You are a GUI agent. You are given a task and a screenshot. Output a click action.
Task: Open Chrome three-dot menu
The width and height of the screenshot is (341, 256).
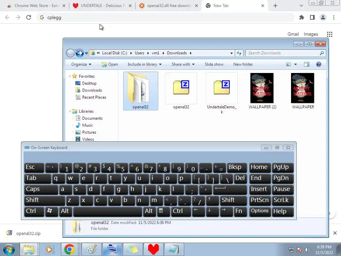point(334,17)
